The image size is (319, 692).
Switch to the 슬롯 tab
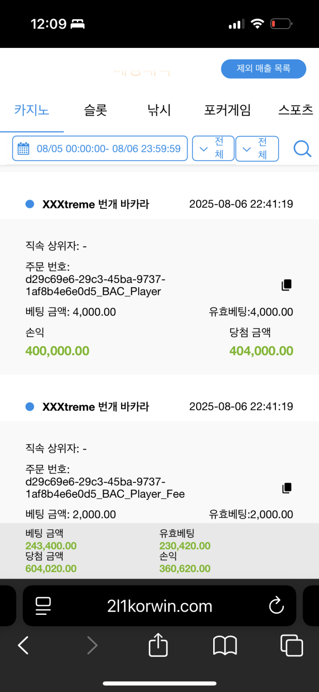[x=96, y=110]
